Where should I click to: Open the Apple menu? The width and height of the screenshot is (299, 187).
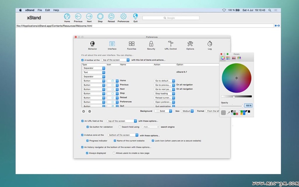point(20,10)
